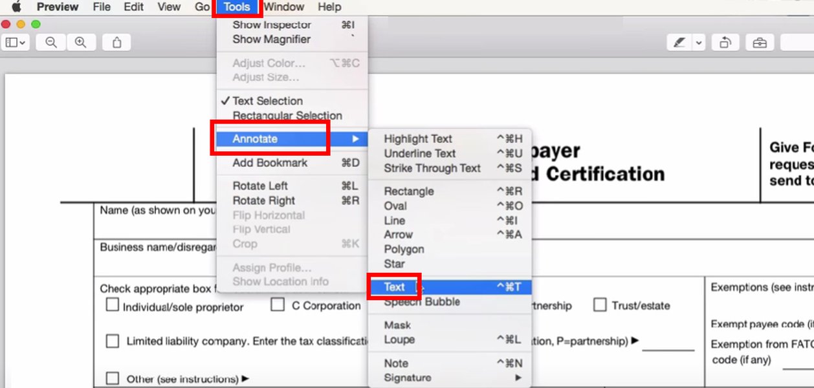Click the zoom in magnifier icon
This screenshot has height=388, width=814.
[81, 43]
